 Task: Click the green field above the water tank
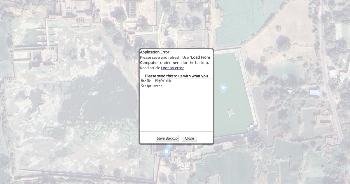tap(239, 23)
